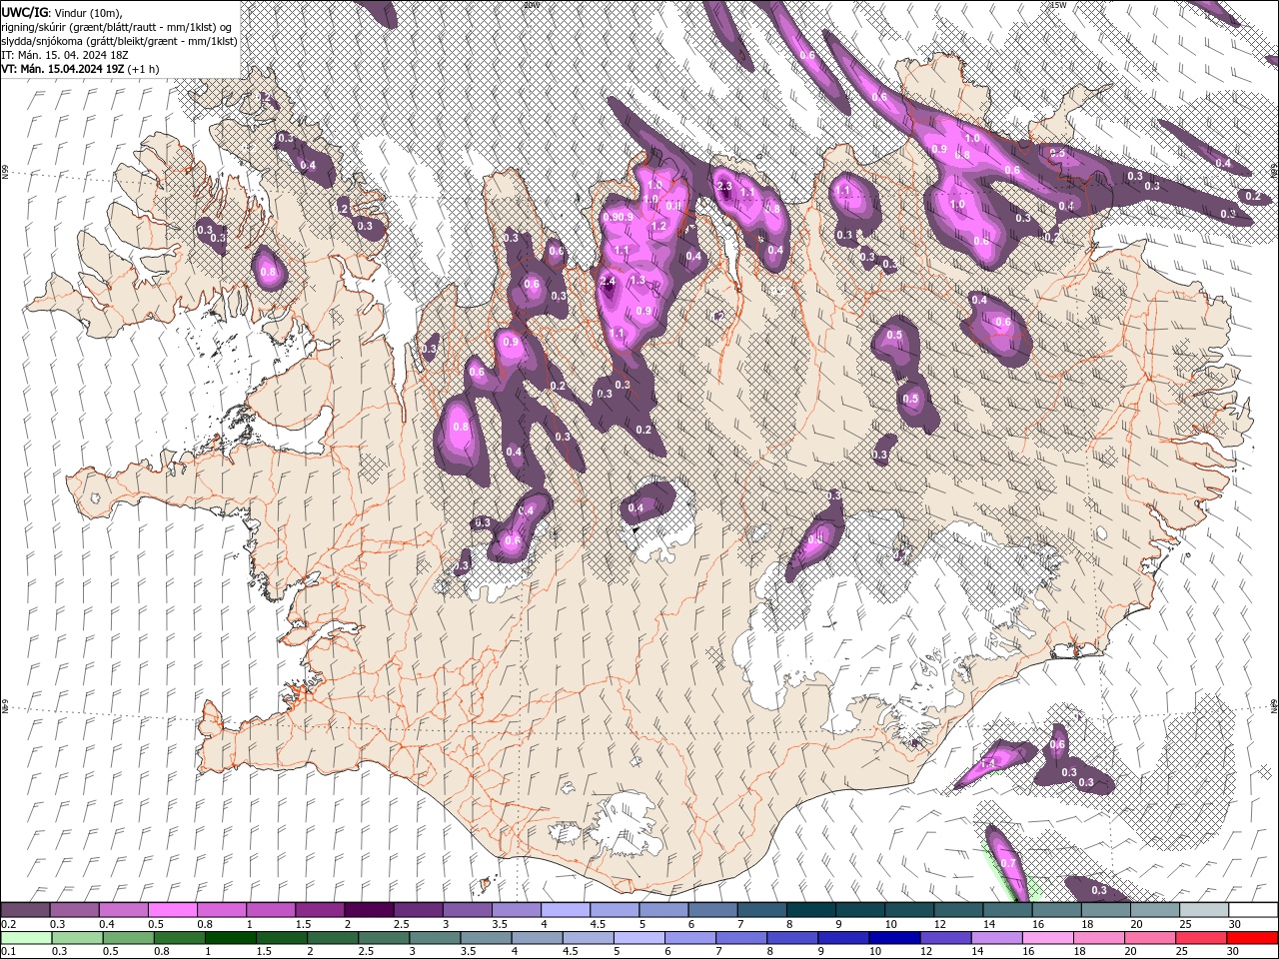This screenshot has width=1279, height=959.
Task: Choose the darkest green 1 rain legend swatch
Action: pyautogui.click(x=230, y=937)
